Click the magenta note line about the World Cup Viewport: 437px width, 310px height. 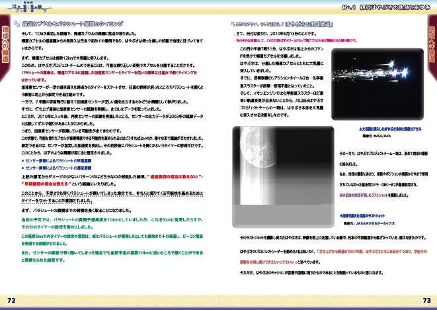click(297, 40)
